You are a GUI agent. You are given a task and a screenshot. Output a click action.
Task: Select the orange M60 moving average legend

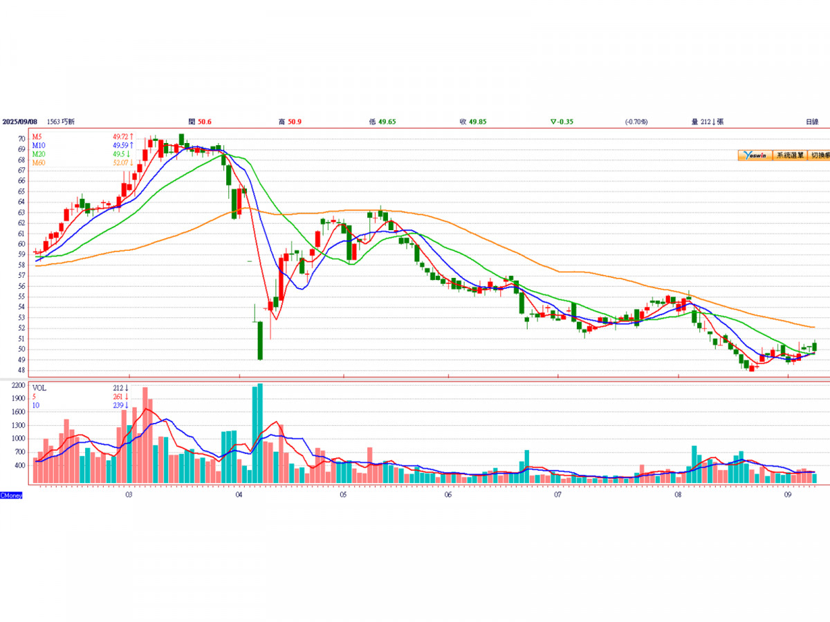[x=39, y=162]
